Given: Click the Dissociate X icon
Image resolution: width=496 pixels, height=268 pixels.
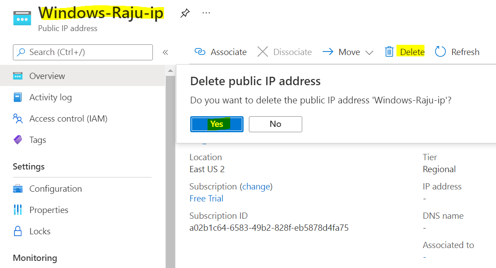Looking at the screenshot, I should (263, 51).
